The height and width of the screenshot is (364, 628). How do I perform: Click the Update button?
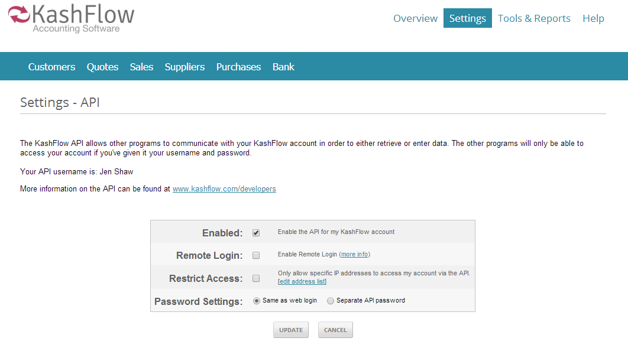pos(291,330)
